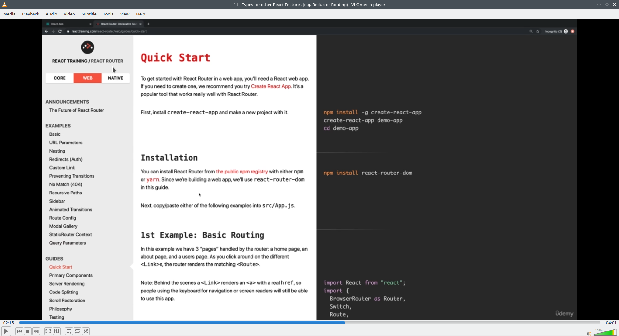Adjust the volume level slider
This screenshot has height=336, width=619.
605,332
